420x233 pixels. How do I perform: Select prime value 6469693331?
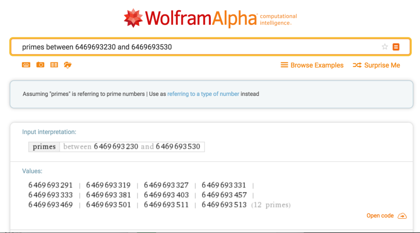224,185
